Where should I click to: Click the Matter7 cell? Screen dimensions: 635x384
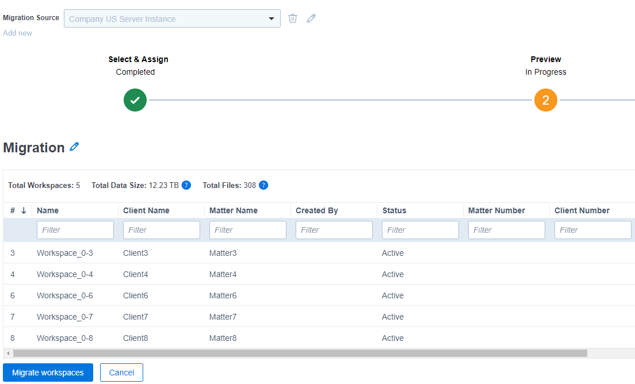pos(223,317)
